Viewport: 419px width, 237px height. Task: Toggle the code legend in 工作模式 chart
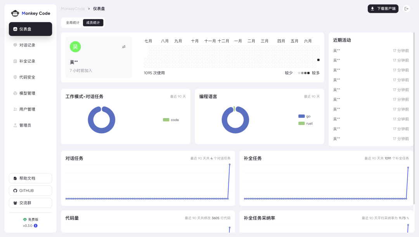click(171, 120)
